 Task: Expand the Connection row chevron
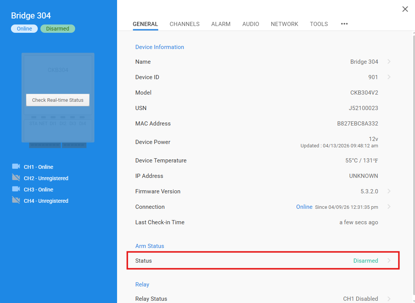point(389,207)
